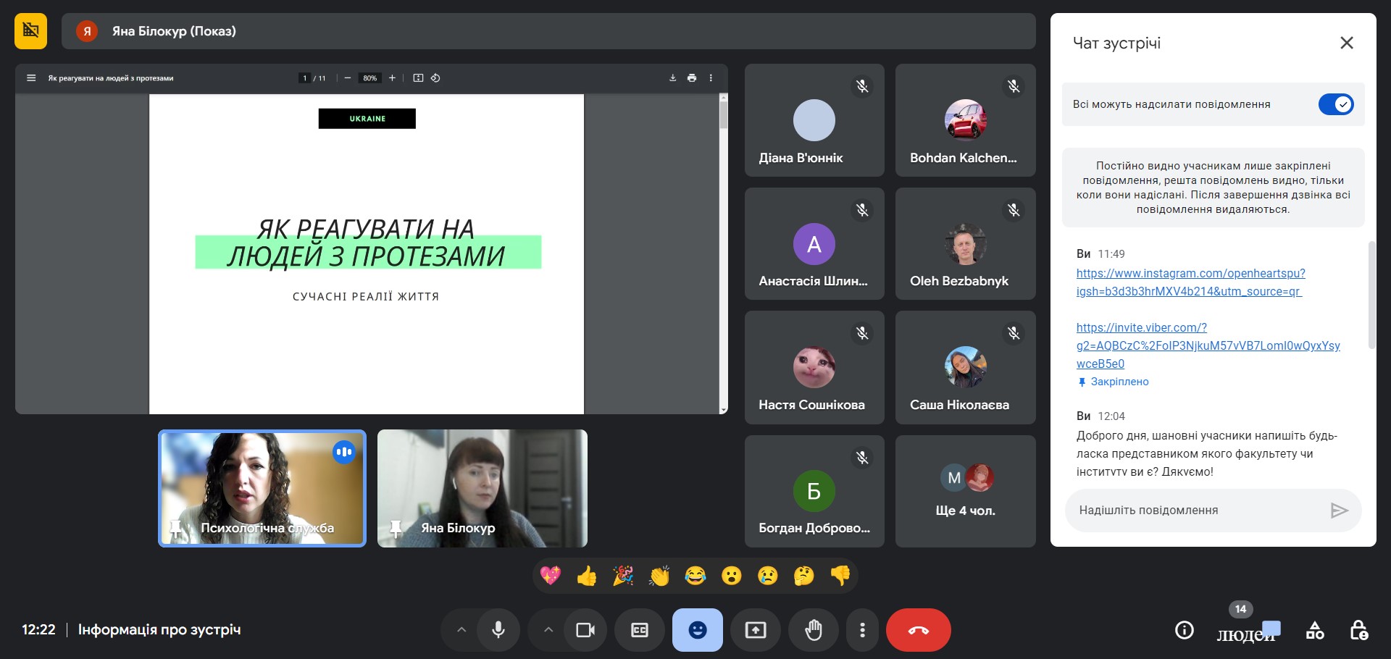Raise your hand in the meeting
Viewport: 1391px width, 659px height.
[x=814, y=630]
